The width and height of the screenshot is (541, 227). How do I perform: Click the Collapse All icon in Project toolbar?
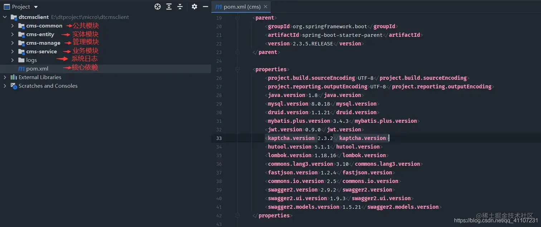coord(180,6)
